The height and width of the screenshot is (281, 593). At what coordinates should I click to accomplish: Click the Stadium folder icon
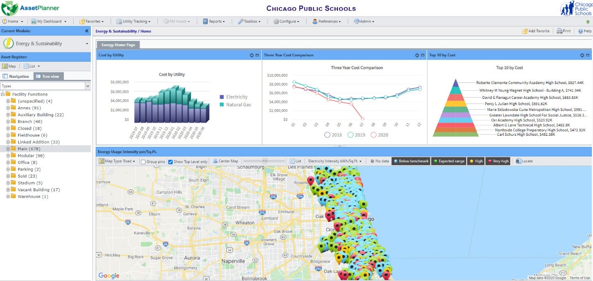pyautogui.click(x=13, y=183)
